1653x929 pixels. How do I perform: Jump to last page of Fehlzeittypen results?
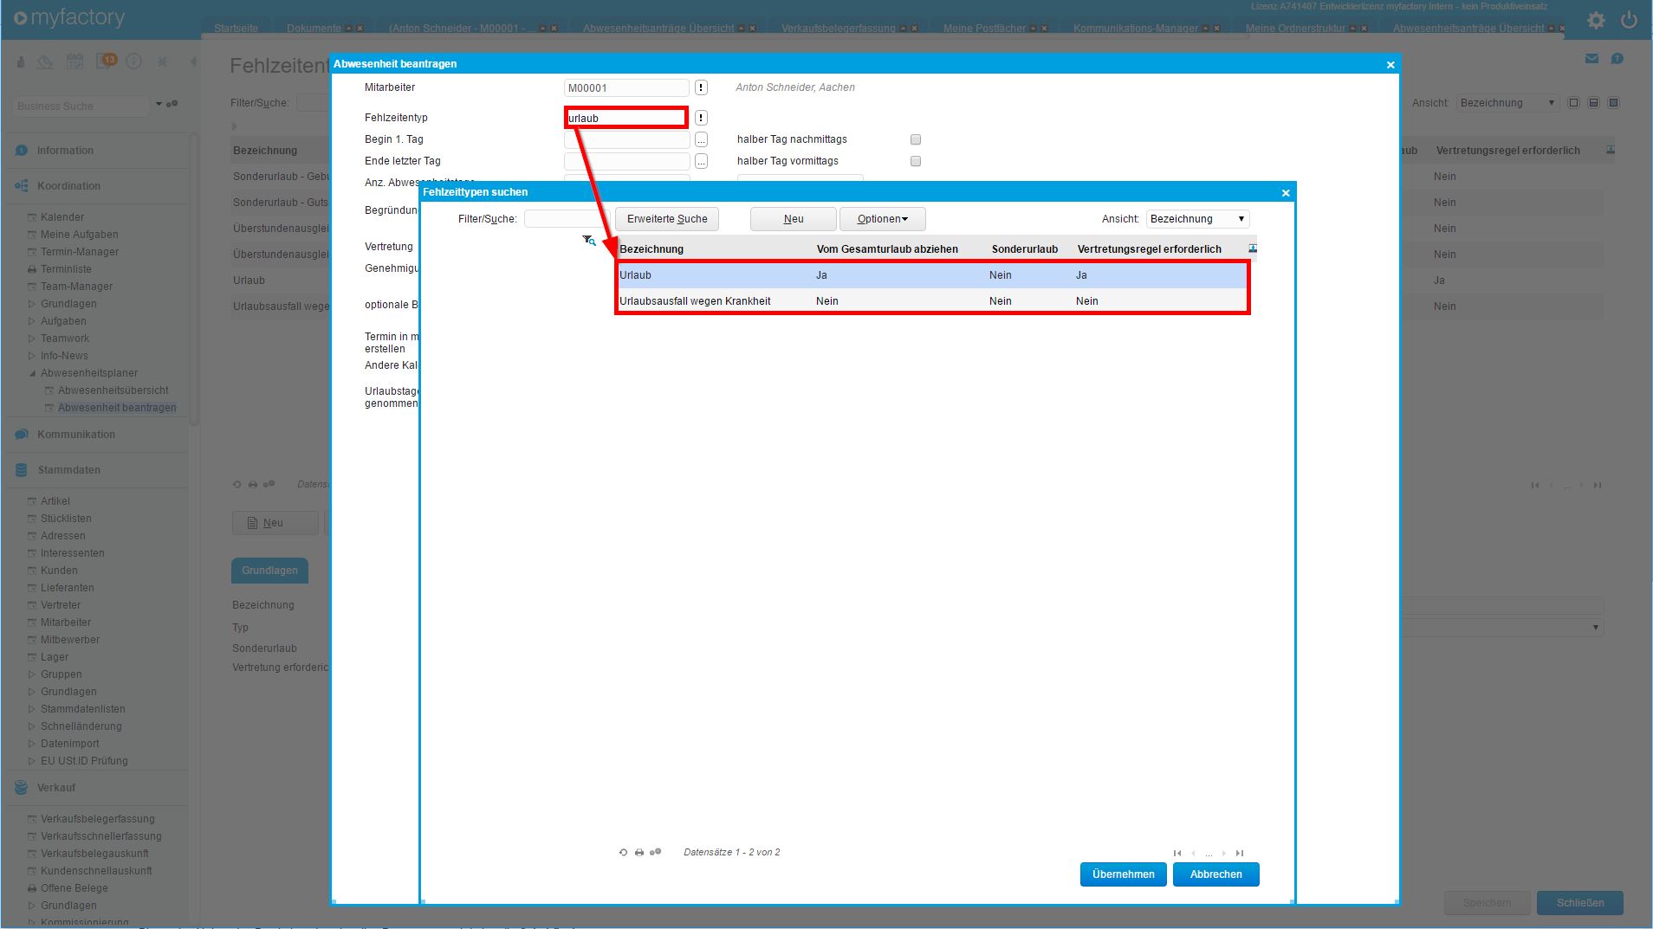pyautogui.click(x=1240, y=854)
